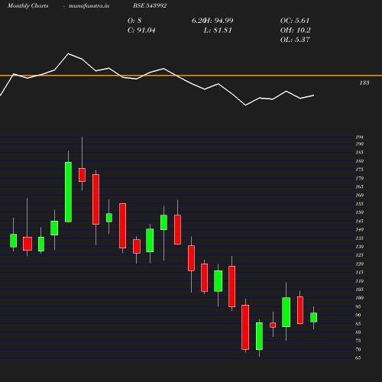Click the '190' price axis label
Viewport: 382px width, 382px height.
(359, 144)
